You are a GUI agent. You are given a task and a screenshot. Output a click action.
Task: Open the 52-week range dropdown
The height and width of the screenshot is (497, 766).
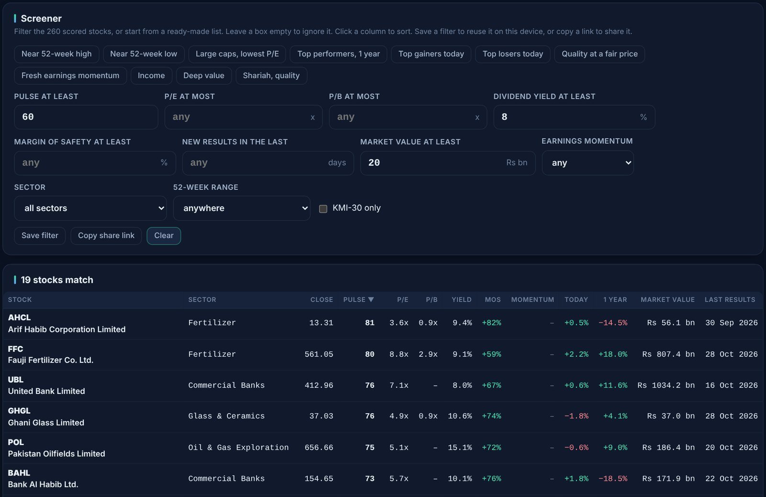point(242,208)
